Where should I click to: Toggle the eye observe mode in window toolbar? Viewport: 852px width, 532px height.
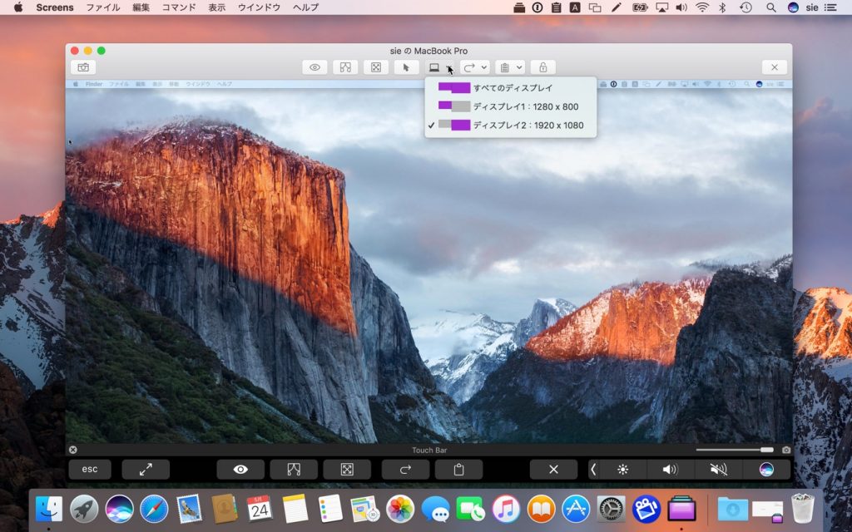pyautogui.click(x=315, y=67)
